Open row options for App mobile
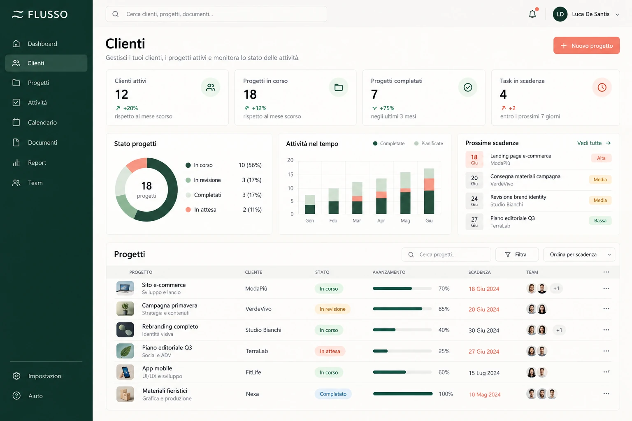This screenshot has width=632, height=421. coord(606,372)
